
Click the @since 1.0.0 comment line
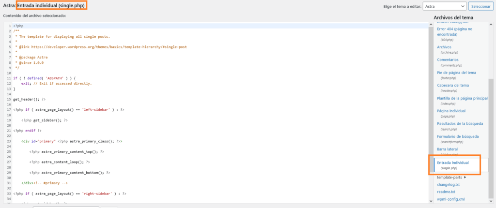tap(30, 62)
